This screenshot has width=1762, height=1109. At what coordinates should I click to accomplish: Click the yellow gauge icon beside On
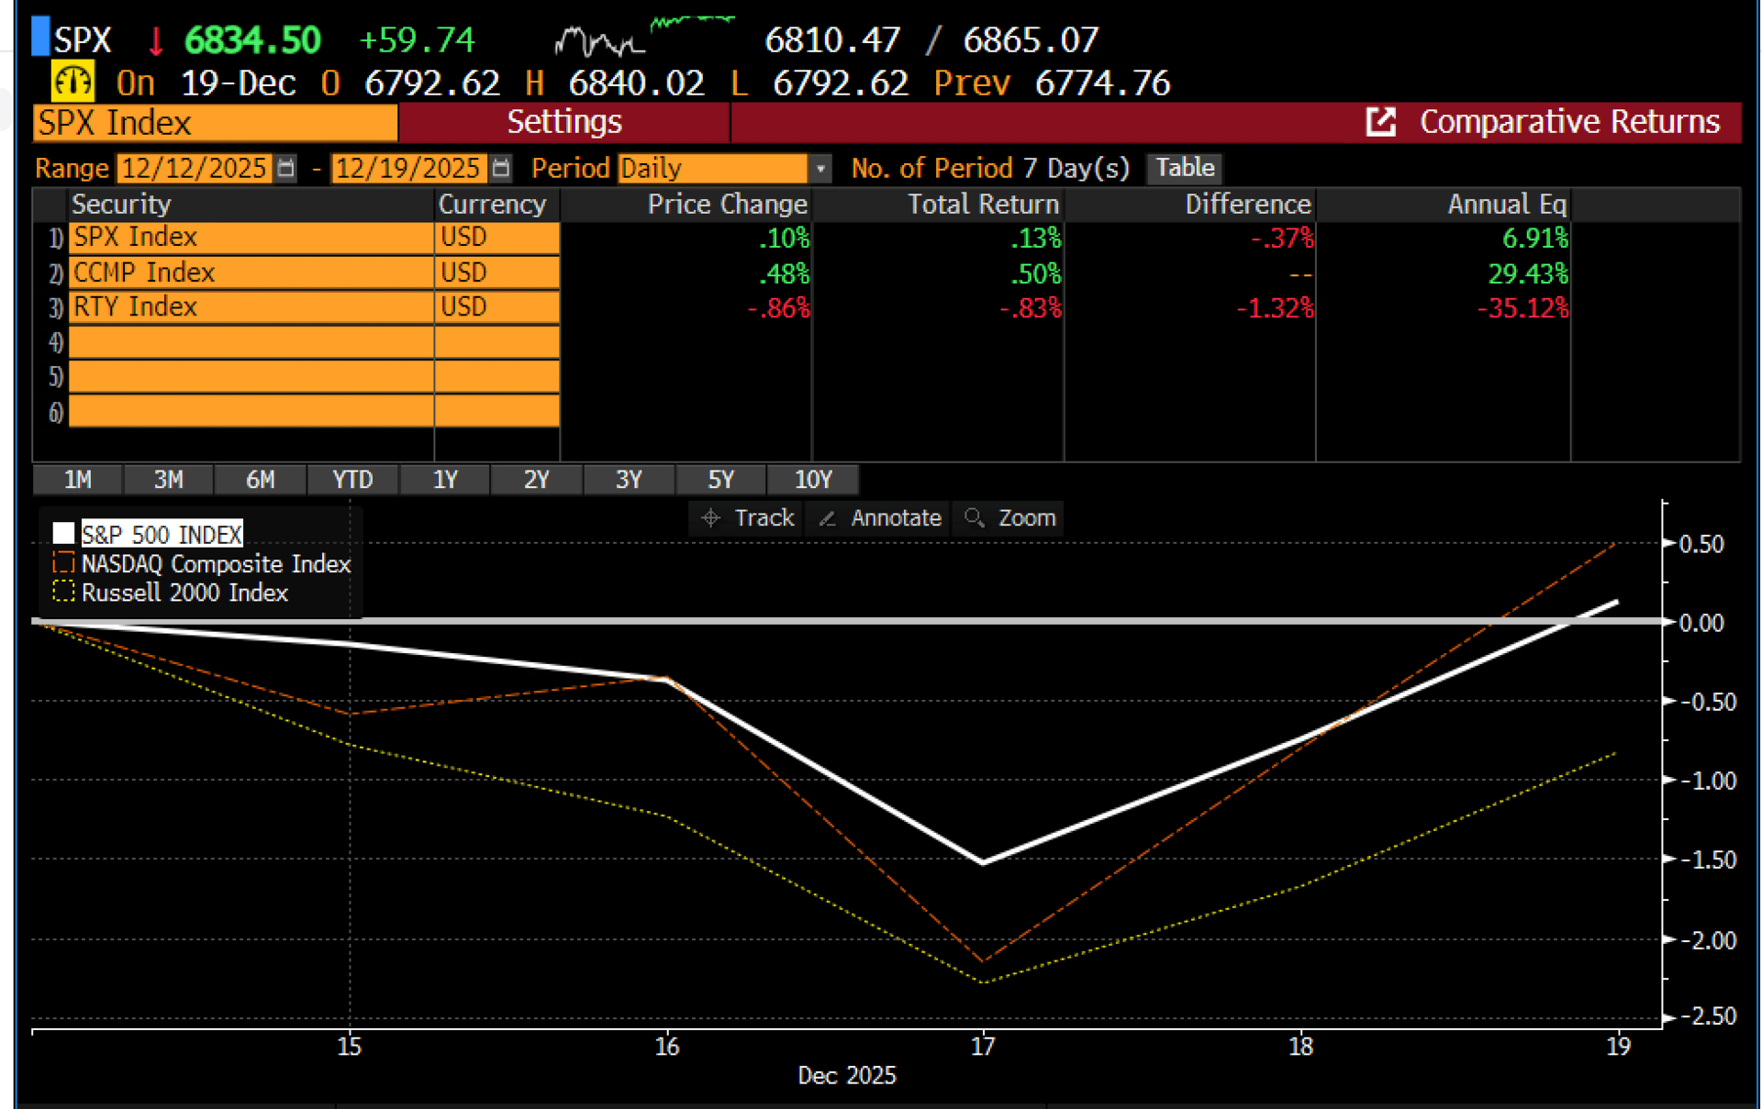72,83
